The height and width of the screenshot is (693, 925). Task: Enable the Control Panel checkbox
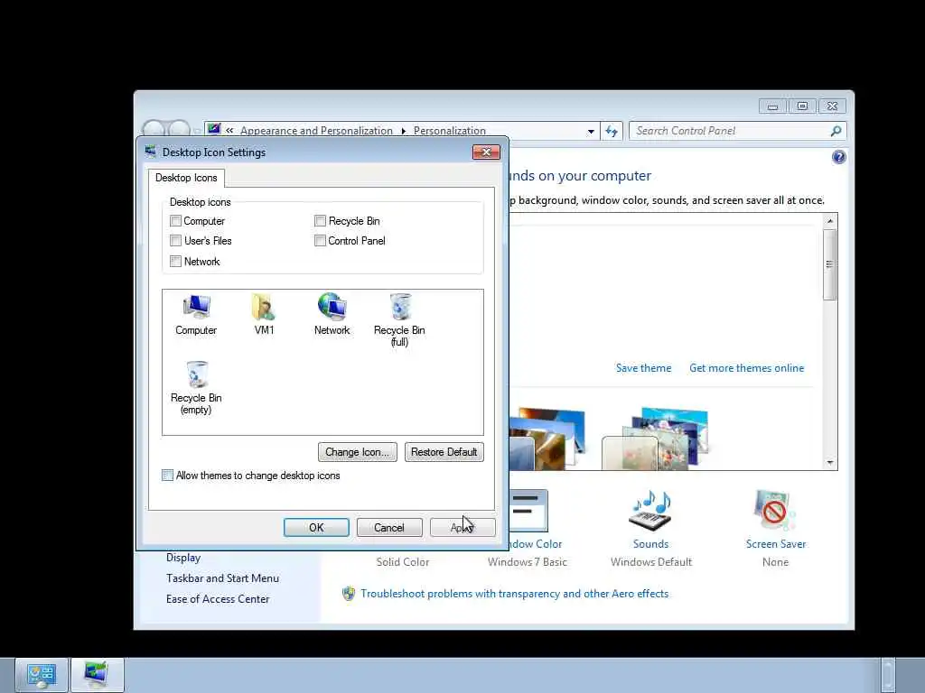point(320,240)
